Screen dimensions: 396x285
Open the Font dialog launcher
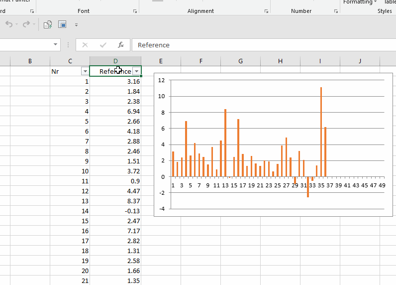[x=135, y=11]
